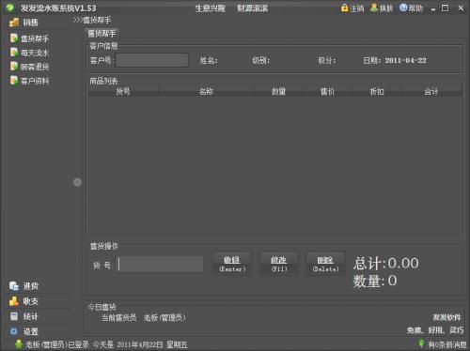Screen dimensions: 470x351
Task: Click the yellow lock icon in title bar
Action: (345, 8)
